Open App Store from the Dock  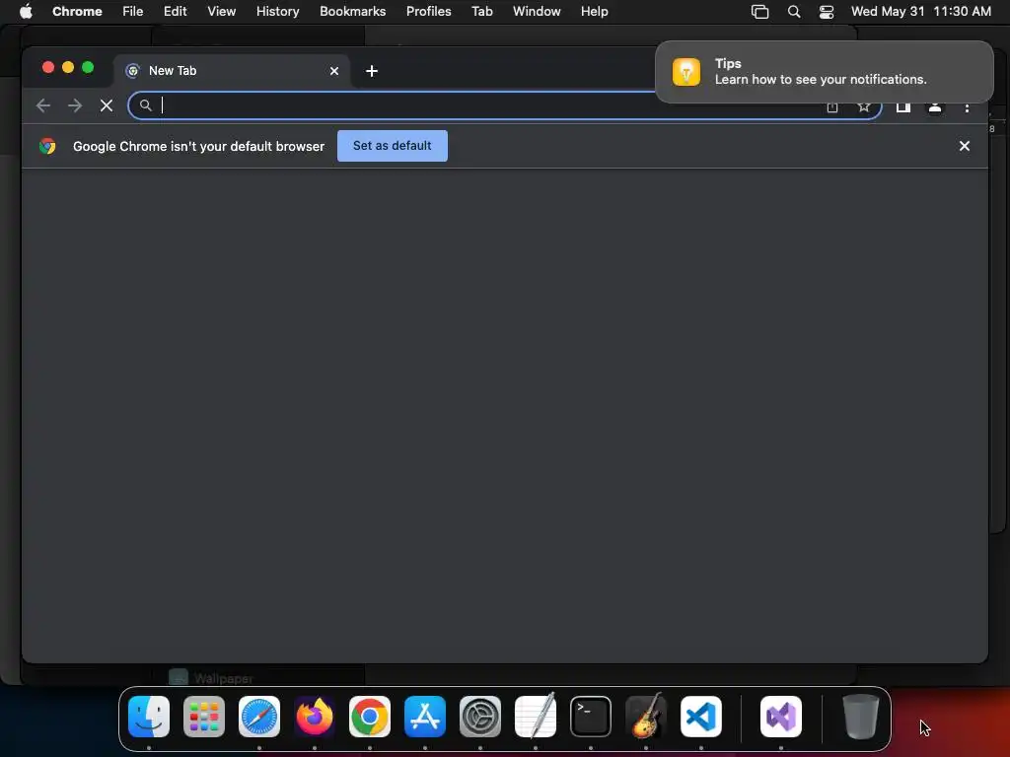pos(425,717)
